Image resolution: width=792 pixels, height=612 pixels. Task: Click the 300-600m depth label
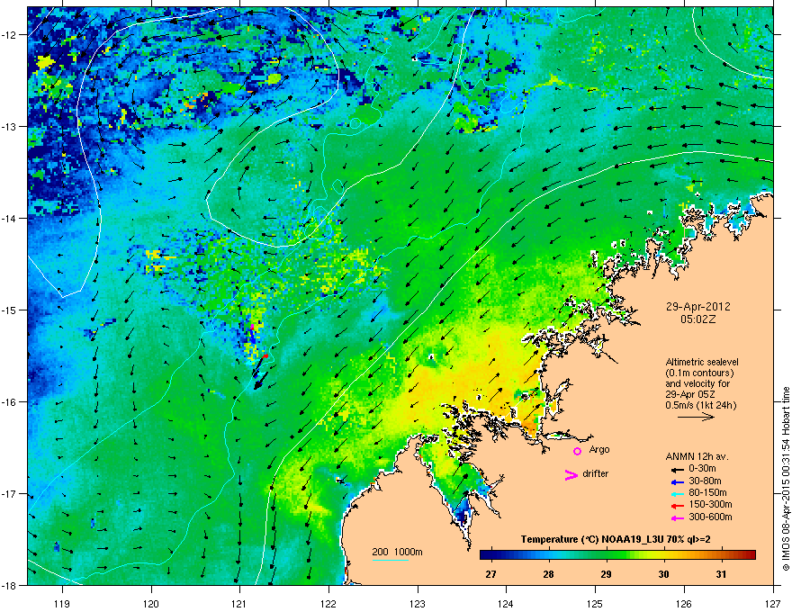coord(710,517)
